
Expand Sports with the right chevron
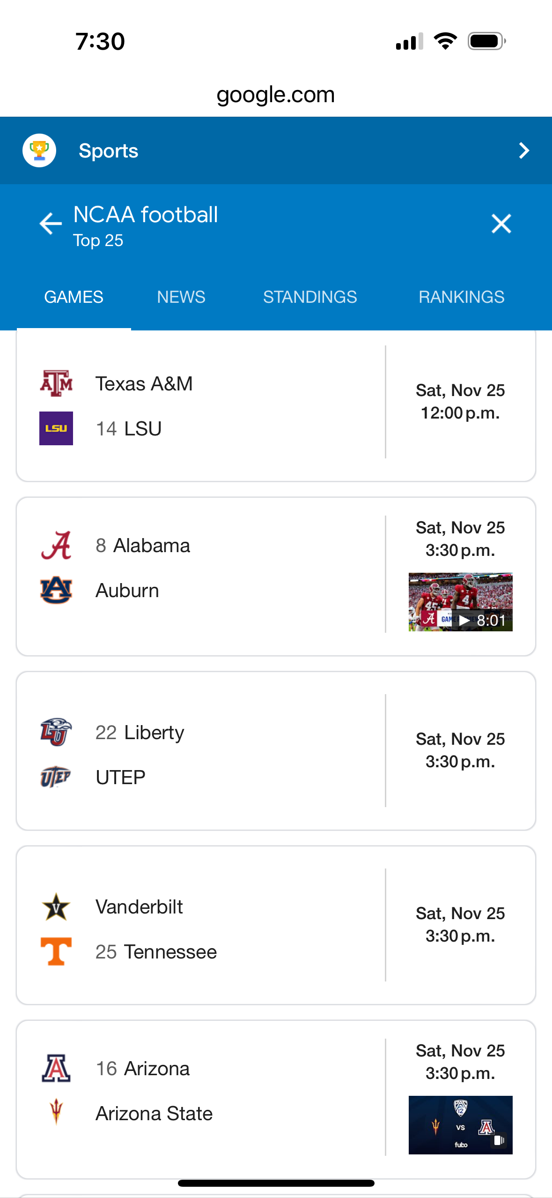pyautogui.click(x=524, y=150)
